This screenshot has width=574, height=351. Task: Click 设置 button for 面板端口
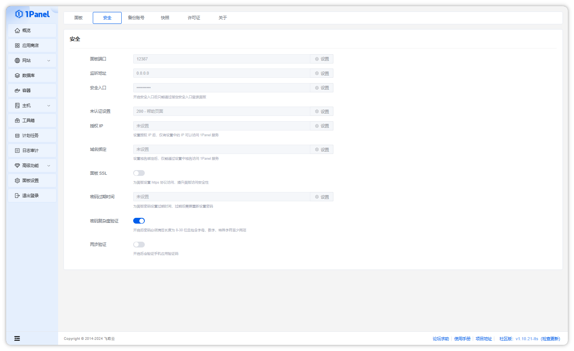click(322, 59)
